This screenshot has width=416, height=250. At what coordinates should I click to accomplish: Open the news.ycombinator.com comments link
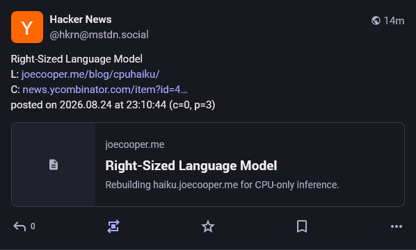[x=105, y=90]
